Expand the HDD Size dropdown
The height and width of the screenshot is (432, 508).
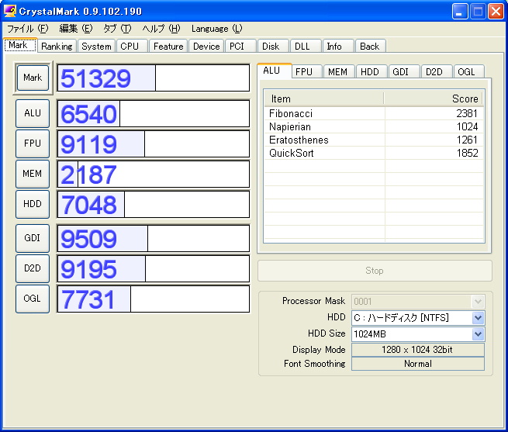click(x=478, y=334)
